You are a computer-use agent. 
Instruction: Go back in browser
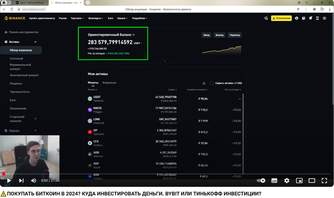(4, 10)
